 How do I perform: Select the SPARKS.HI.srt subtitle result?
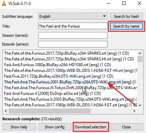coord(71,59)
